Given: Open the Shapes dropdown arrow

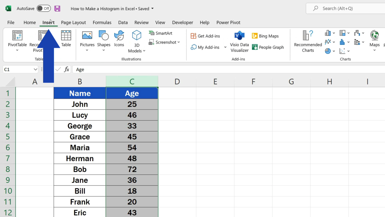Looking at the screenshot, I should point(104,50).
